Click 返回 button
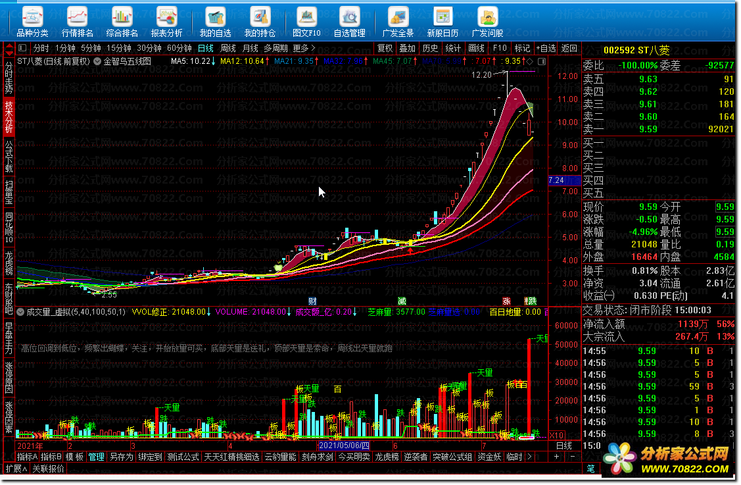 (x=569, y=48)
